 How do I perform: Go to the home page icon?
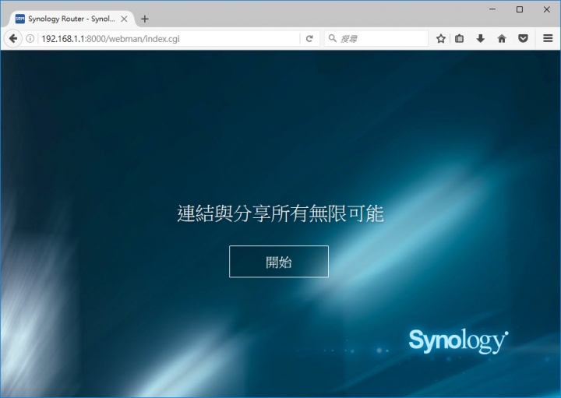coord(502,39)
